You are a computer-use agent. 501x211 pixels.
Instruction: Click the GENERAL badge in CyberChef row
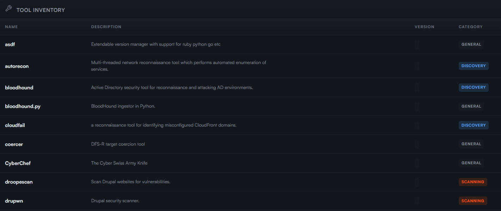pos(471,163)
